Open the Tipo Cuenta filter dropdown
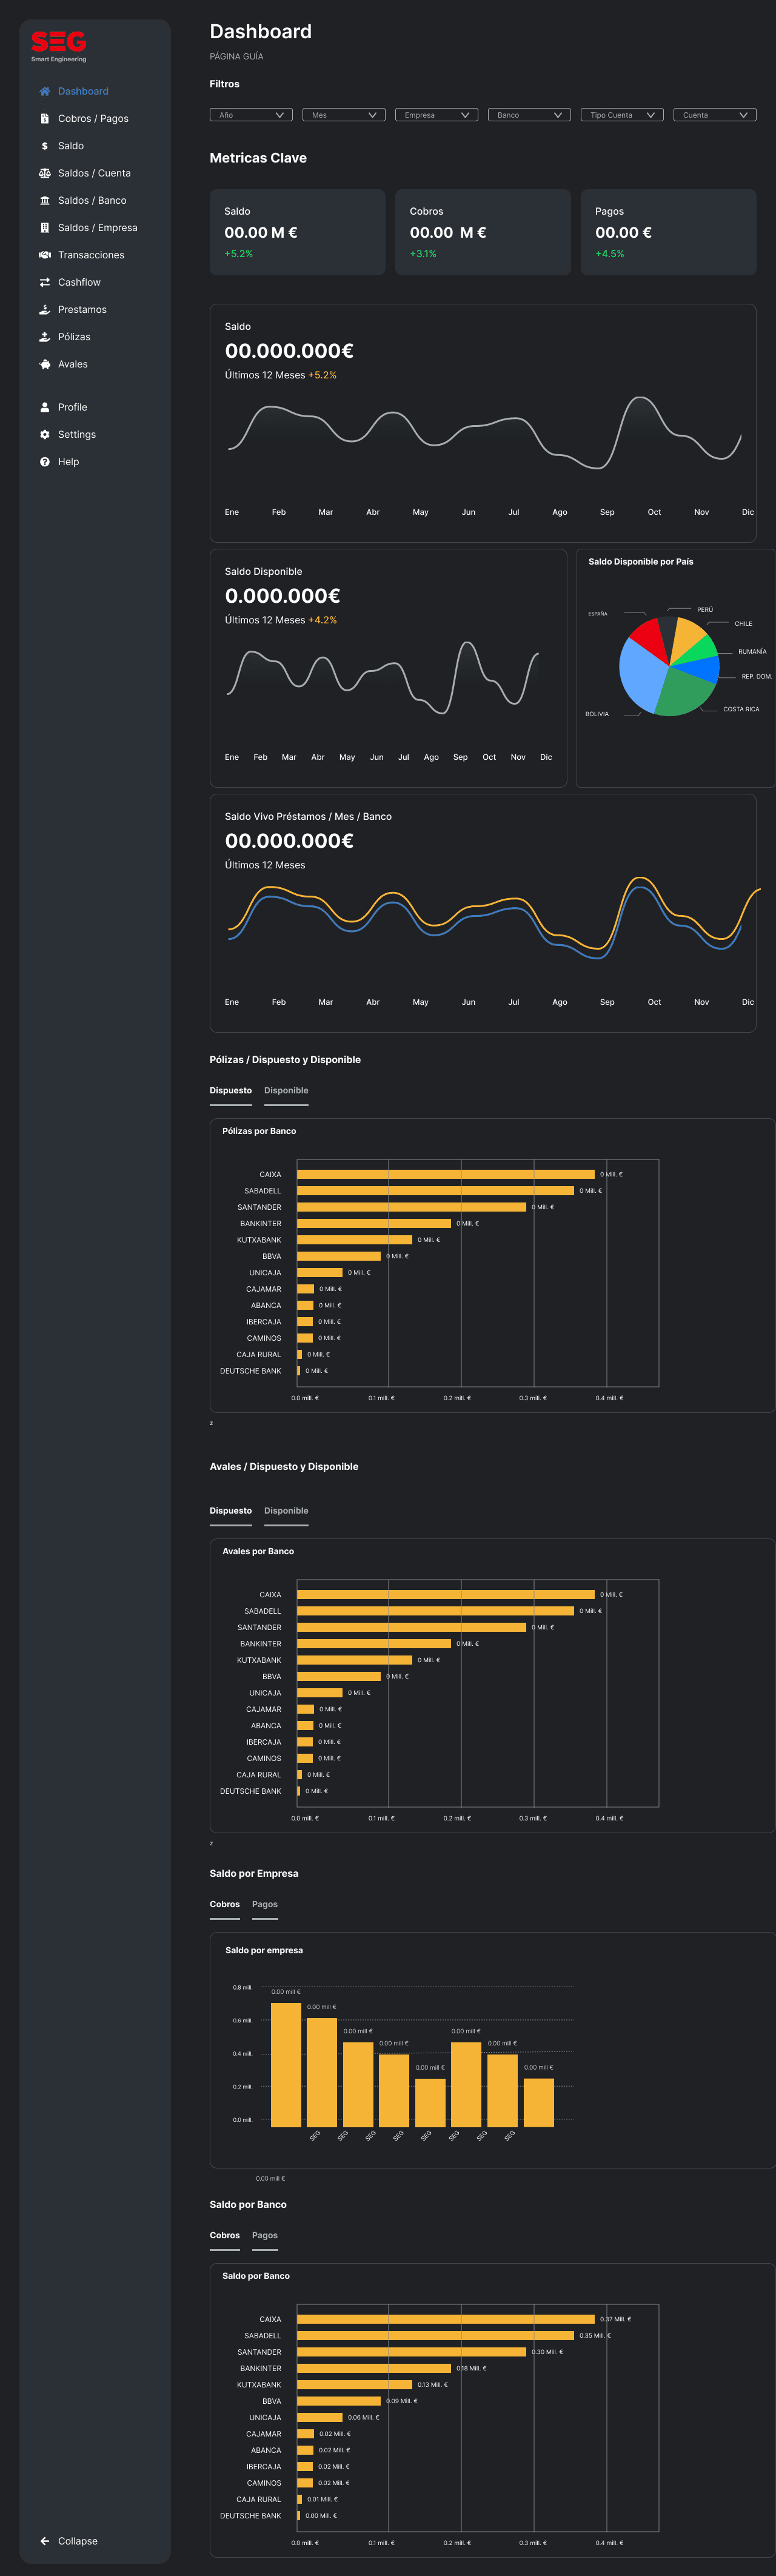776x2576 pixels. pyautogui.click(x=621, y=115)
